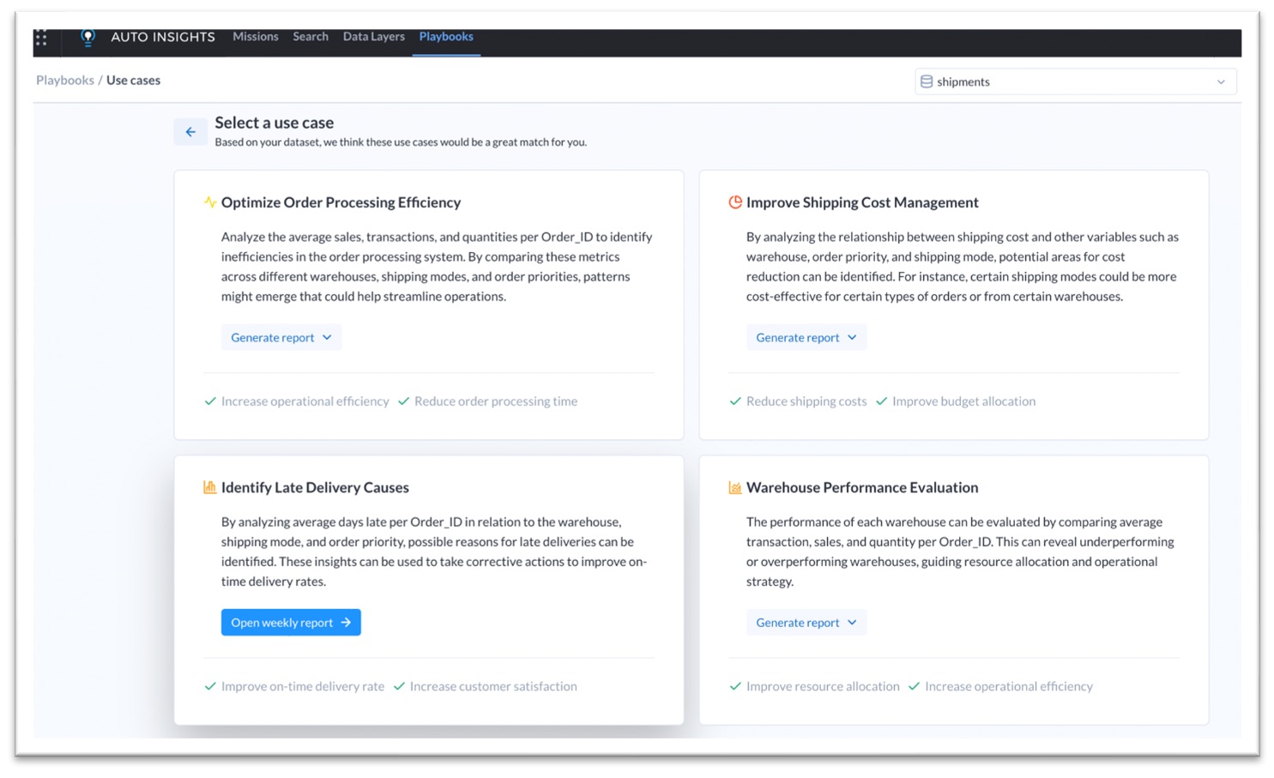Open the app grid dots menu
Viewport: 1274px width, 778px height.
(41, 38)
